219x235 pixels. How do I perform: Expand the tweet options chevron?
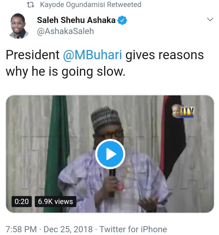210,20
